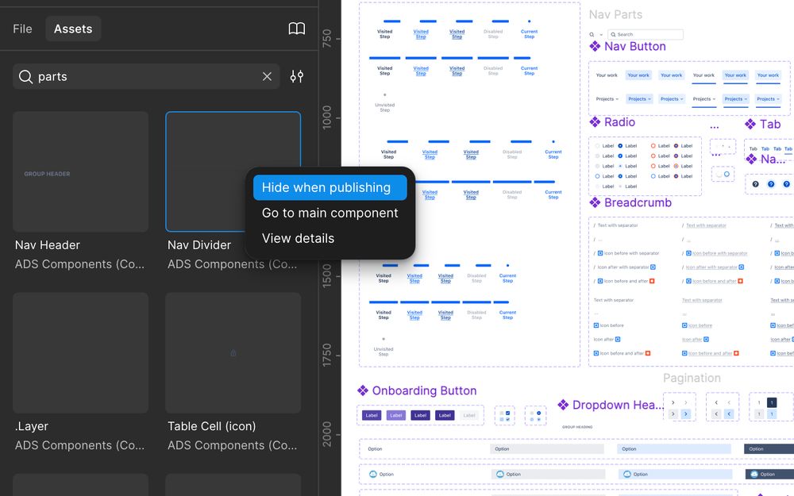The width and height of the screenshot is (794, 496).
Task: Click the disabled grey Label button
Action: pyautogui.click(x=469, y=415)
